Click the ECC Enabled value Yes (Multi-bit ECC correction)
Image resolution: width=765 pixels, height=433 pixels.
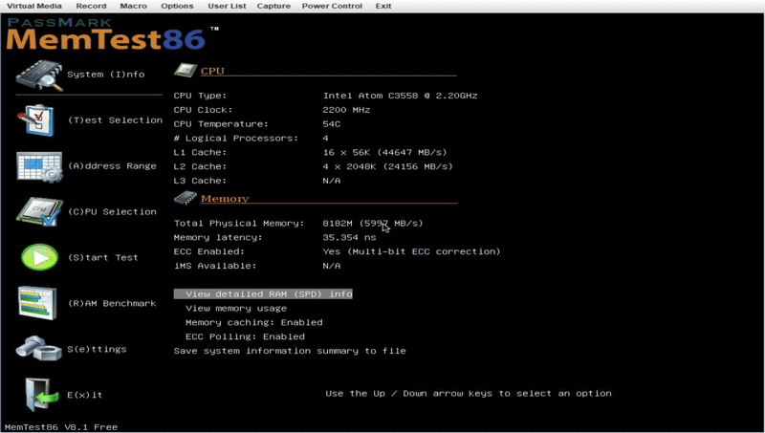click(411, 251)
